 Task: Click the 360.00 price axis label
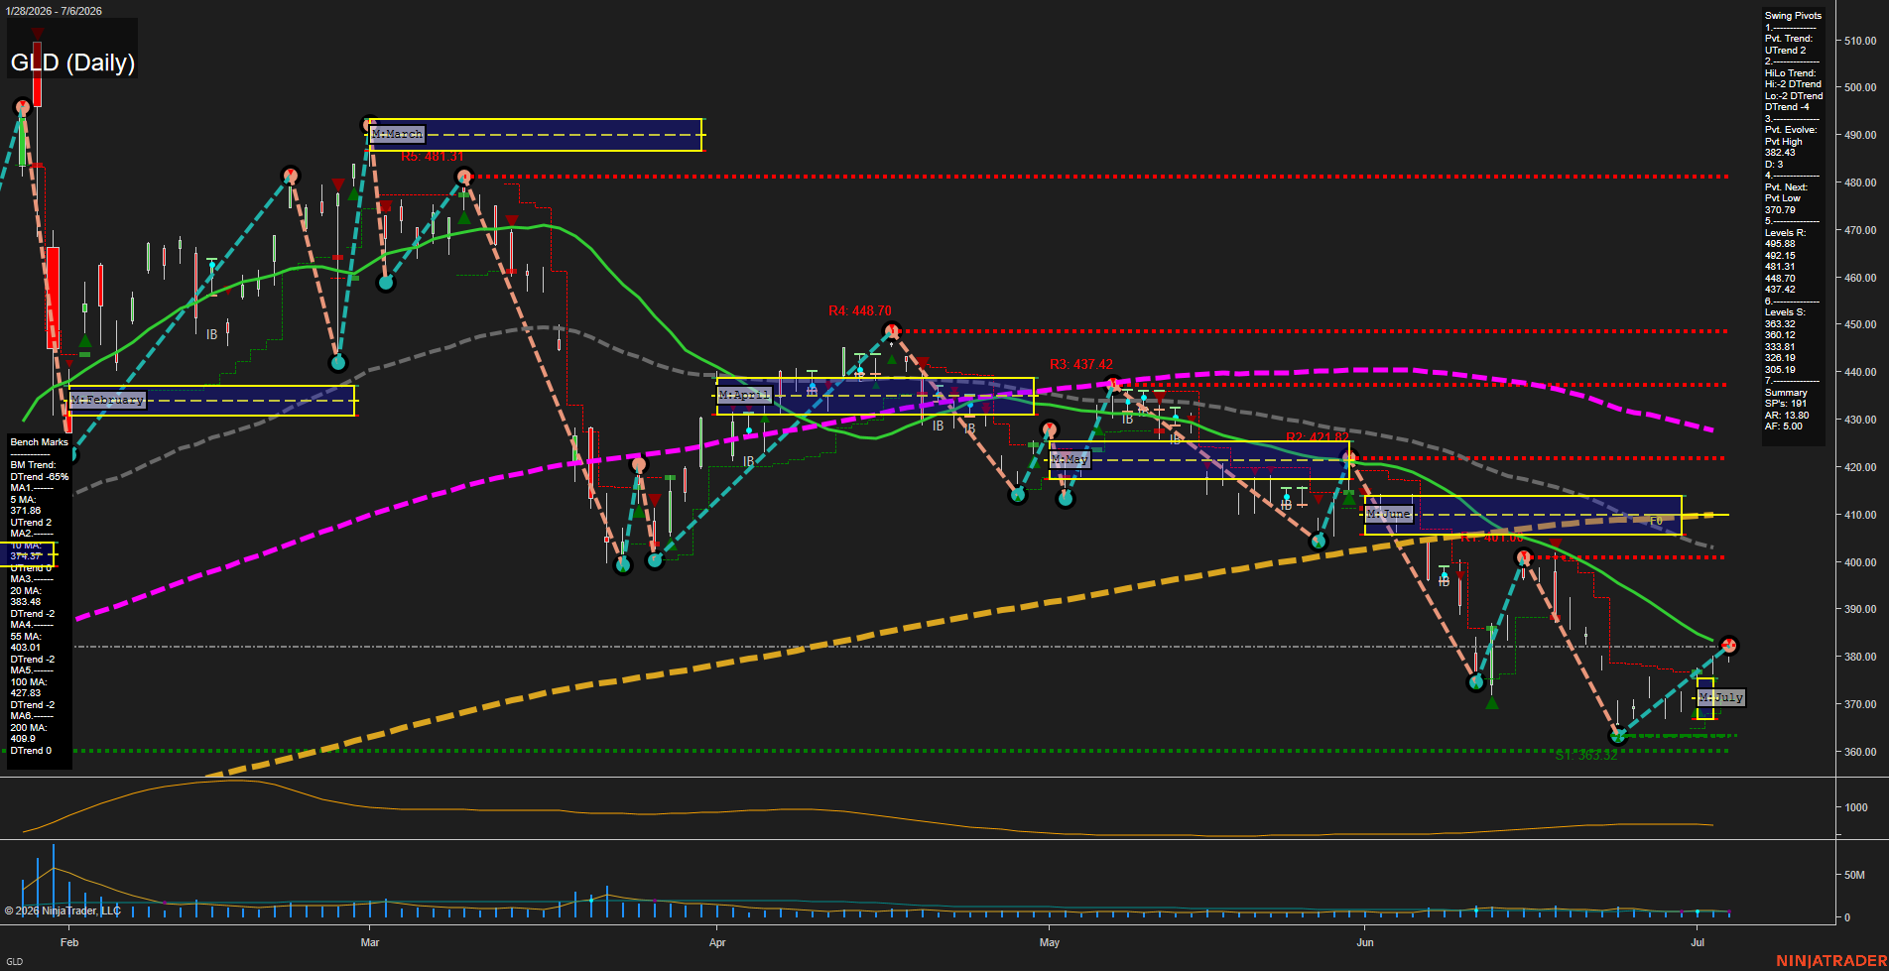(x=1860, y=752)
